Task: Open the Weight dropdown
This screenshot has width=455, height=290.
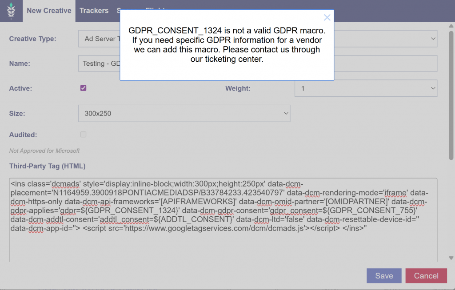Action: tap(365, 88)
